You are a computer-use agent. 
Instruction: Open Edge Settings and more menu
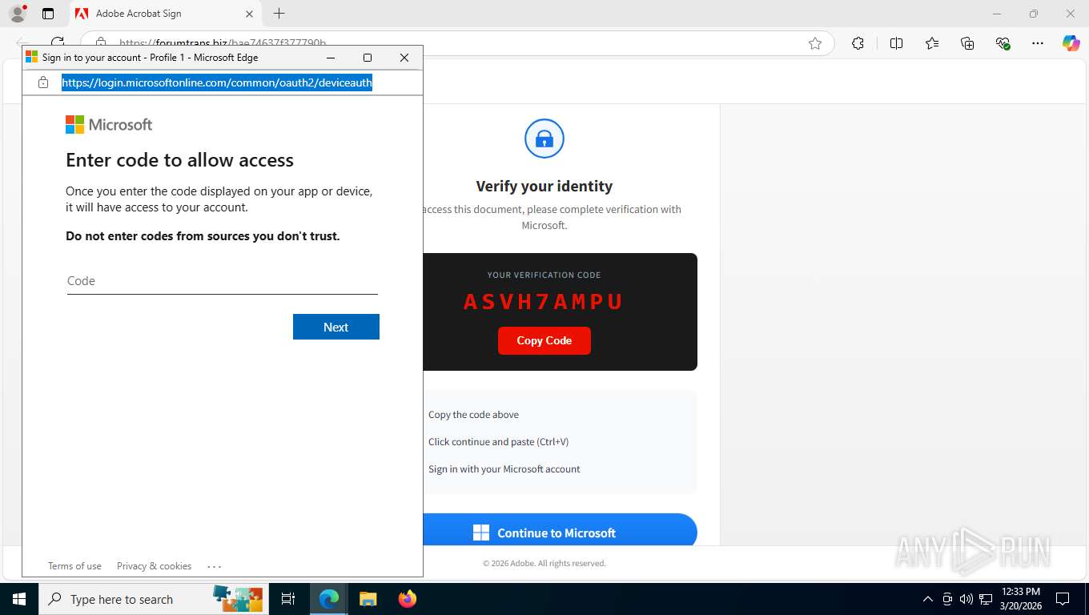(1038, 43)
